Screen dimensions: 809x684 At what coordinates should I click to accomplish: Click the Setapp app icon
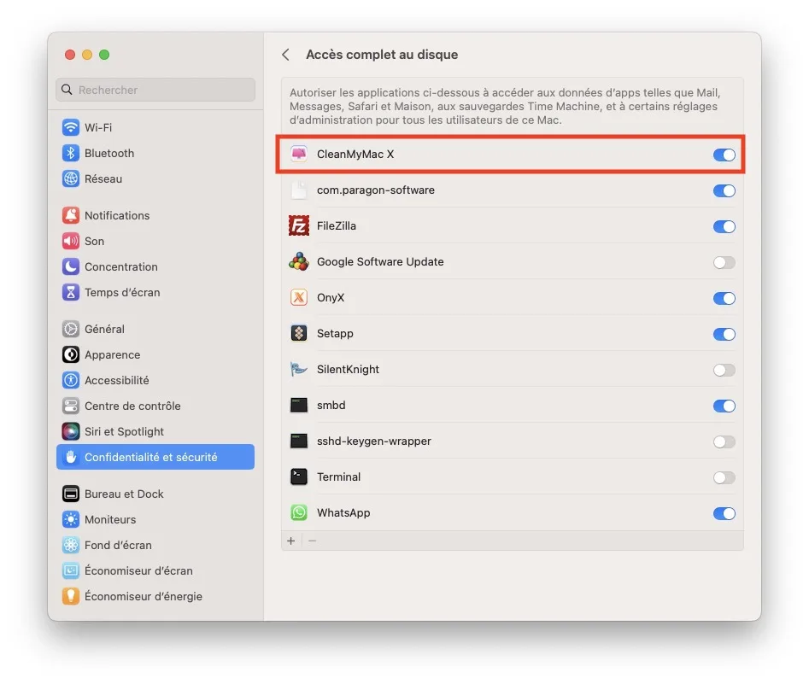[x=298, y=334]
